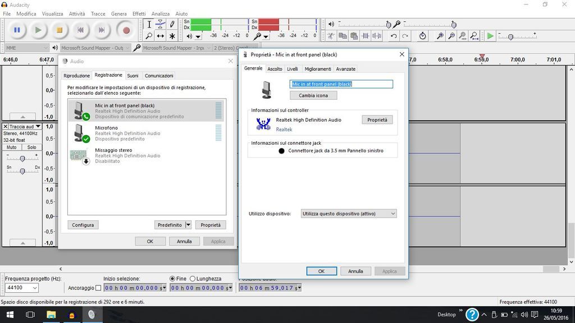Screen dimensions: 575x323
Task: Click the Undo arrow icon
Action: click(x=394, y=36)
